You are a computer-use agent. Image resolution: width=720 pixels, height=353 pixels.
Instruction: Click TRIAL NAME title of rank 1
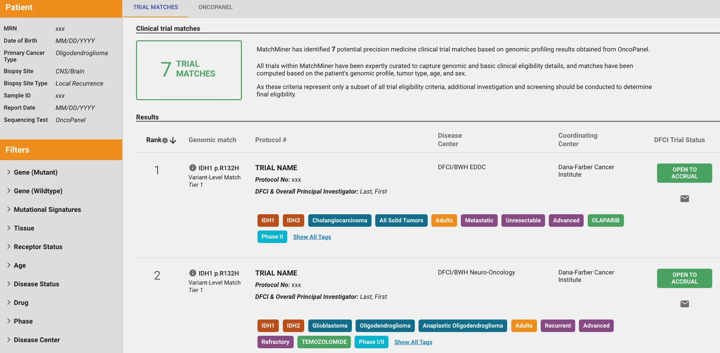276,168
